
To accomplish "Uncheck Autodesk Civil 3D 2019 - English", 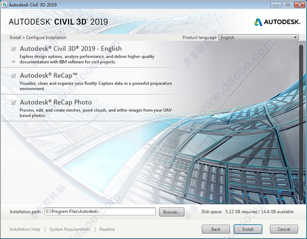I will pos(13,49).
